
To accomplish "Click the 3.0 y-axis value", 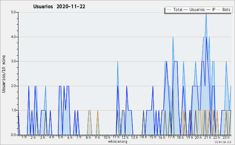I will pyautogui.click(x=13, y=61).
